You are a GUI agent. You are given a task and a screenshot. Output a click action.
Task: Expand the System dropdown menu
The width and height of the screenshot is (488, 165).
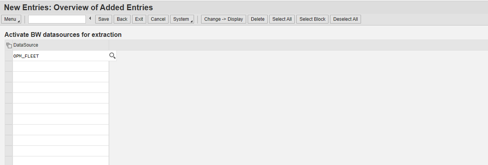[x=182, y=19]
